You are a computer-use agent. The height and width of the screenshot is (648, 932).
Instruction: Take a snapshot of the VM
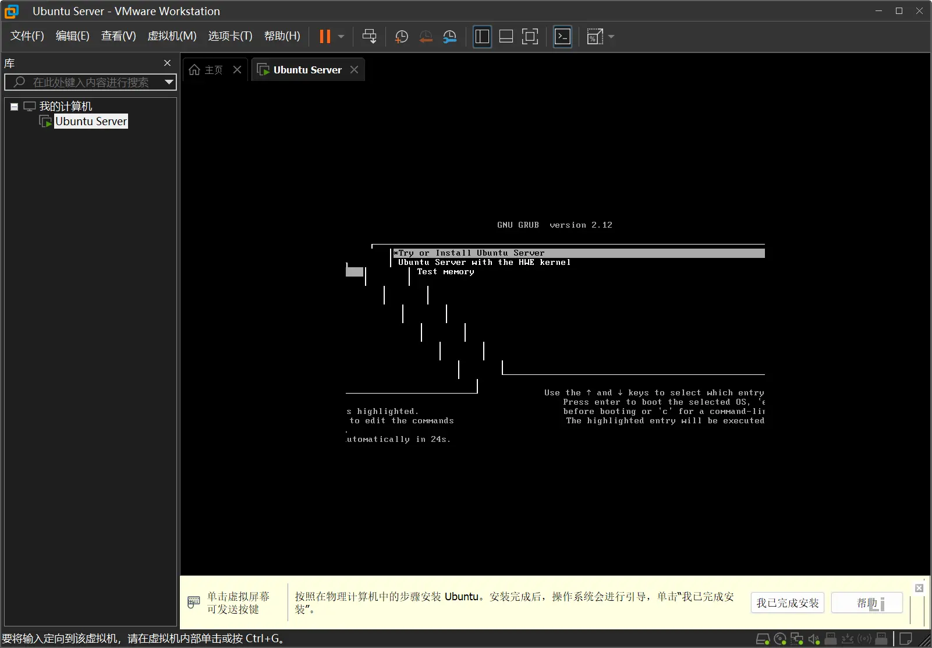pos(401,37)
